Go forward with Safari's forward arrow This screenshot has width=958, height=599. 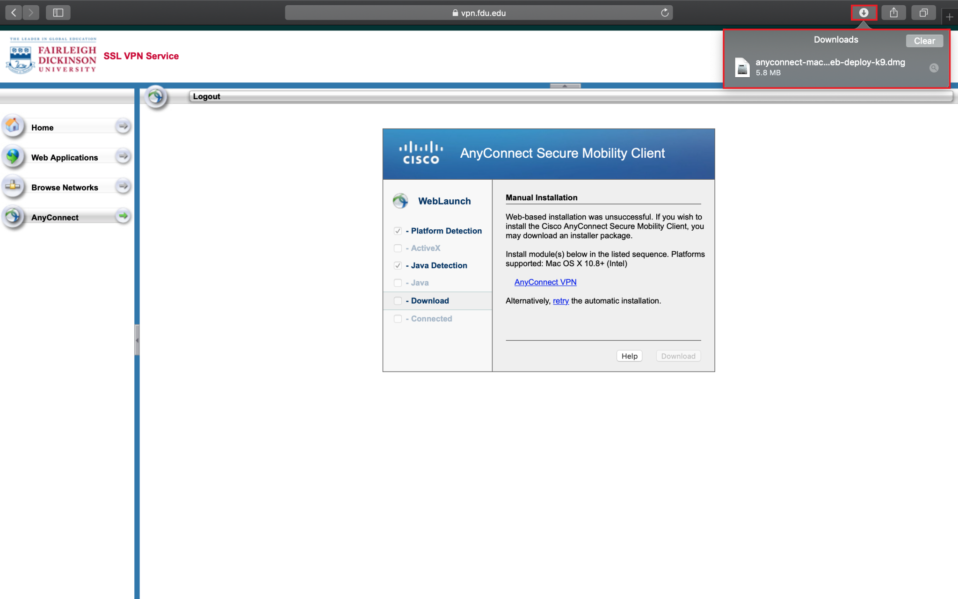click(x=31, y=13)
